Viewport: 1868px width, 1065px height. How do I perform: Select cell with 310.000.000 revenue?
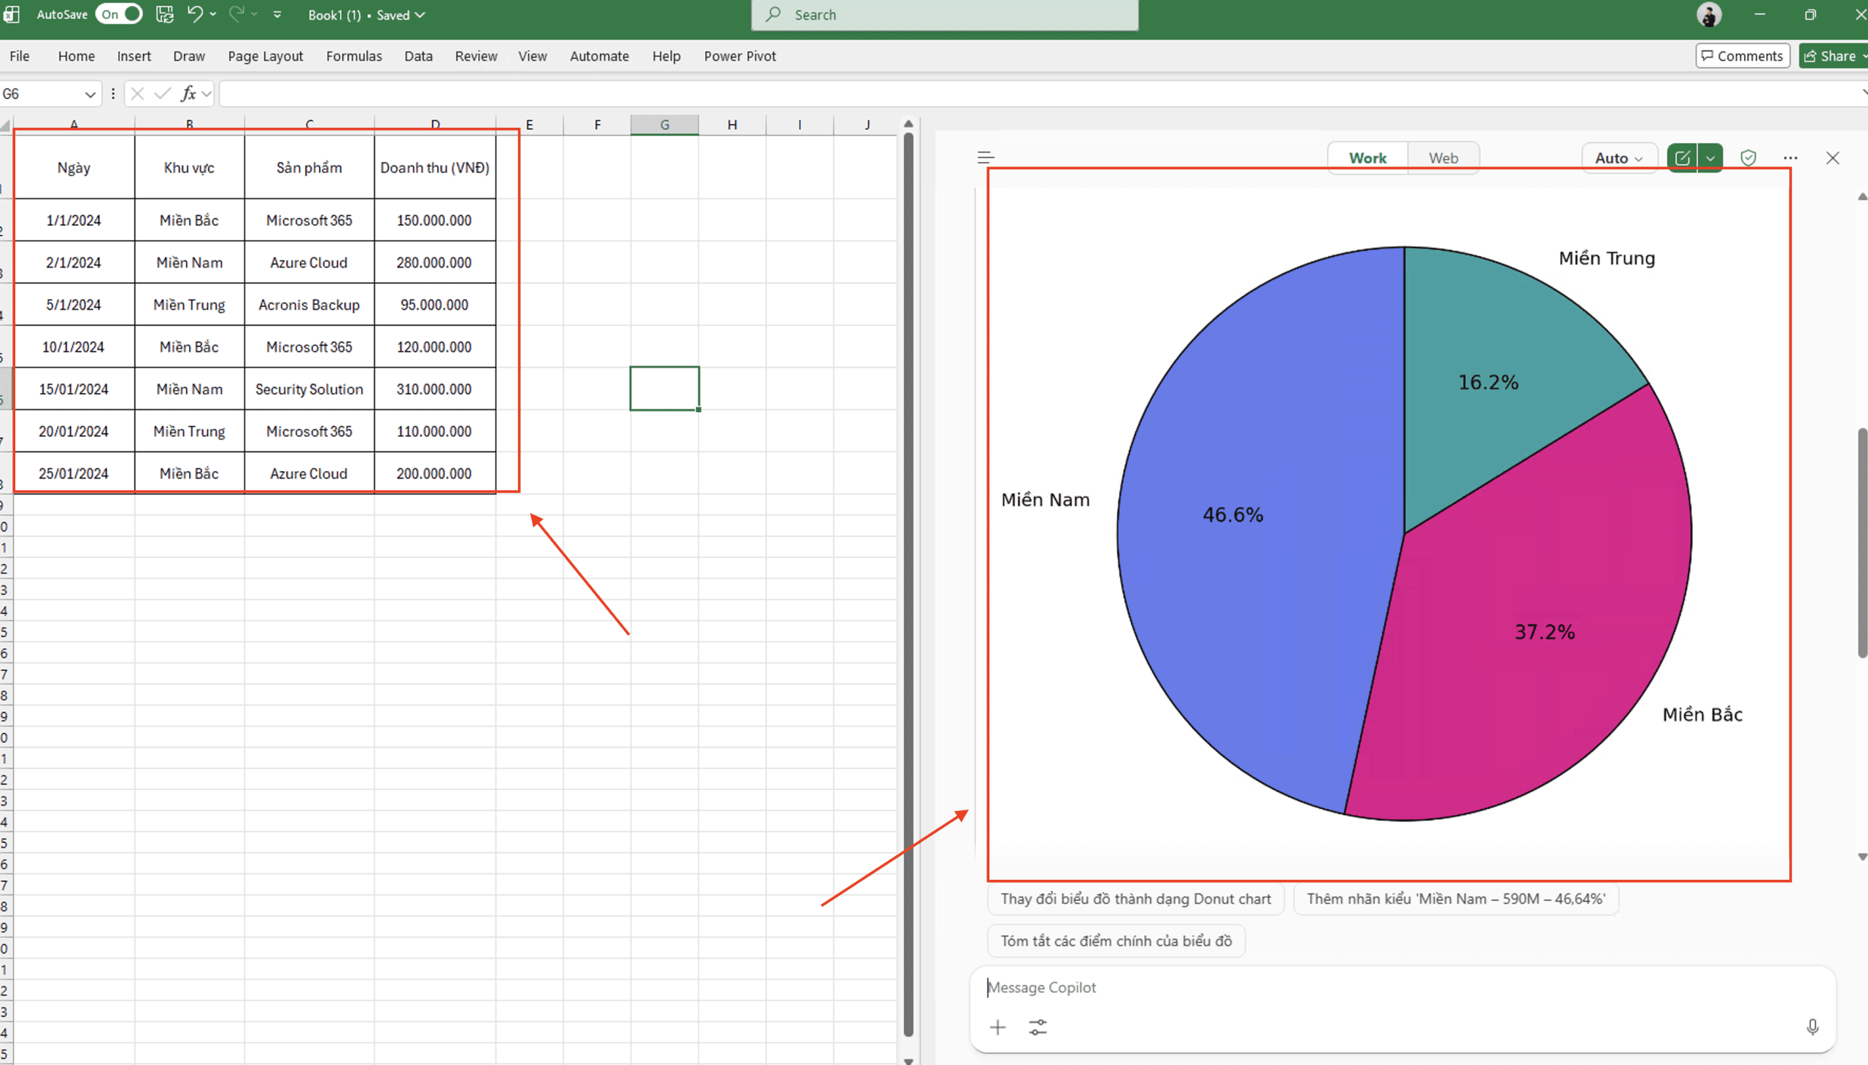pos(435,389)
